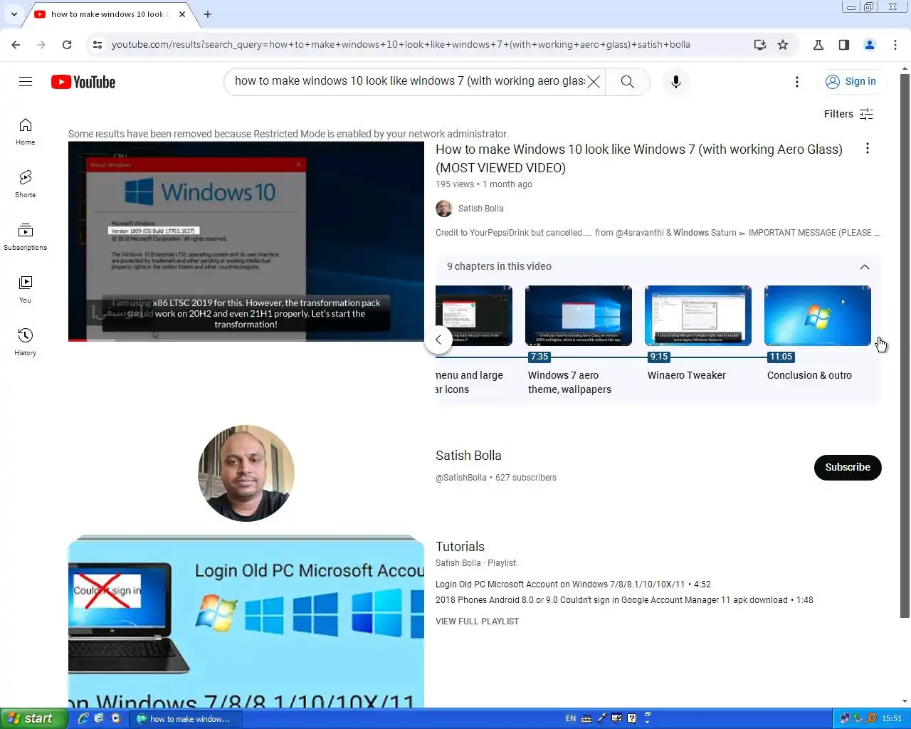Click the magnifier search button
911x729 pixels.
pos(627,82)
